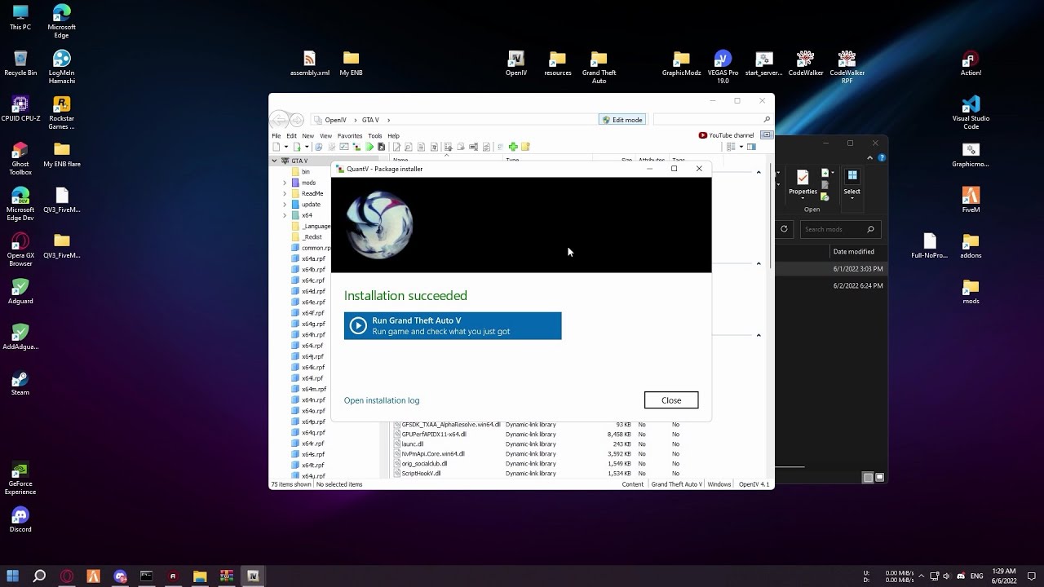Viewport: 1044px width, 587px height.
Task: Expand the x64 folder in tree
Action: click(x=285, y=215)
